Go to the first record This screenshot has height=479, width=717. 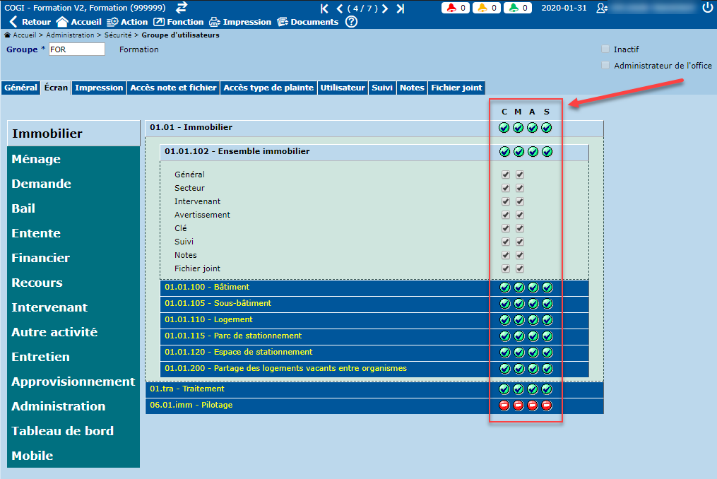click(x=325, y=8)
